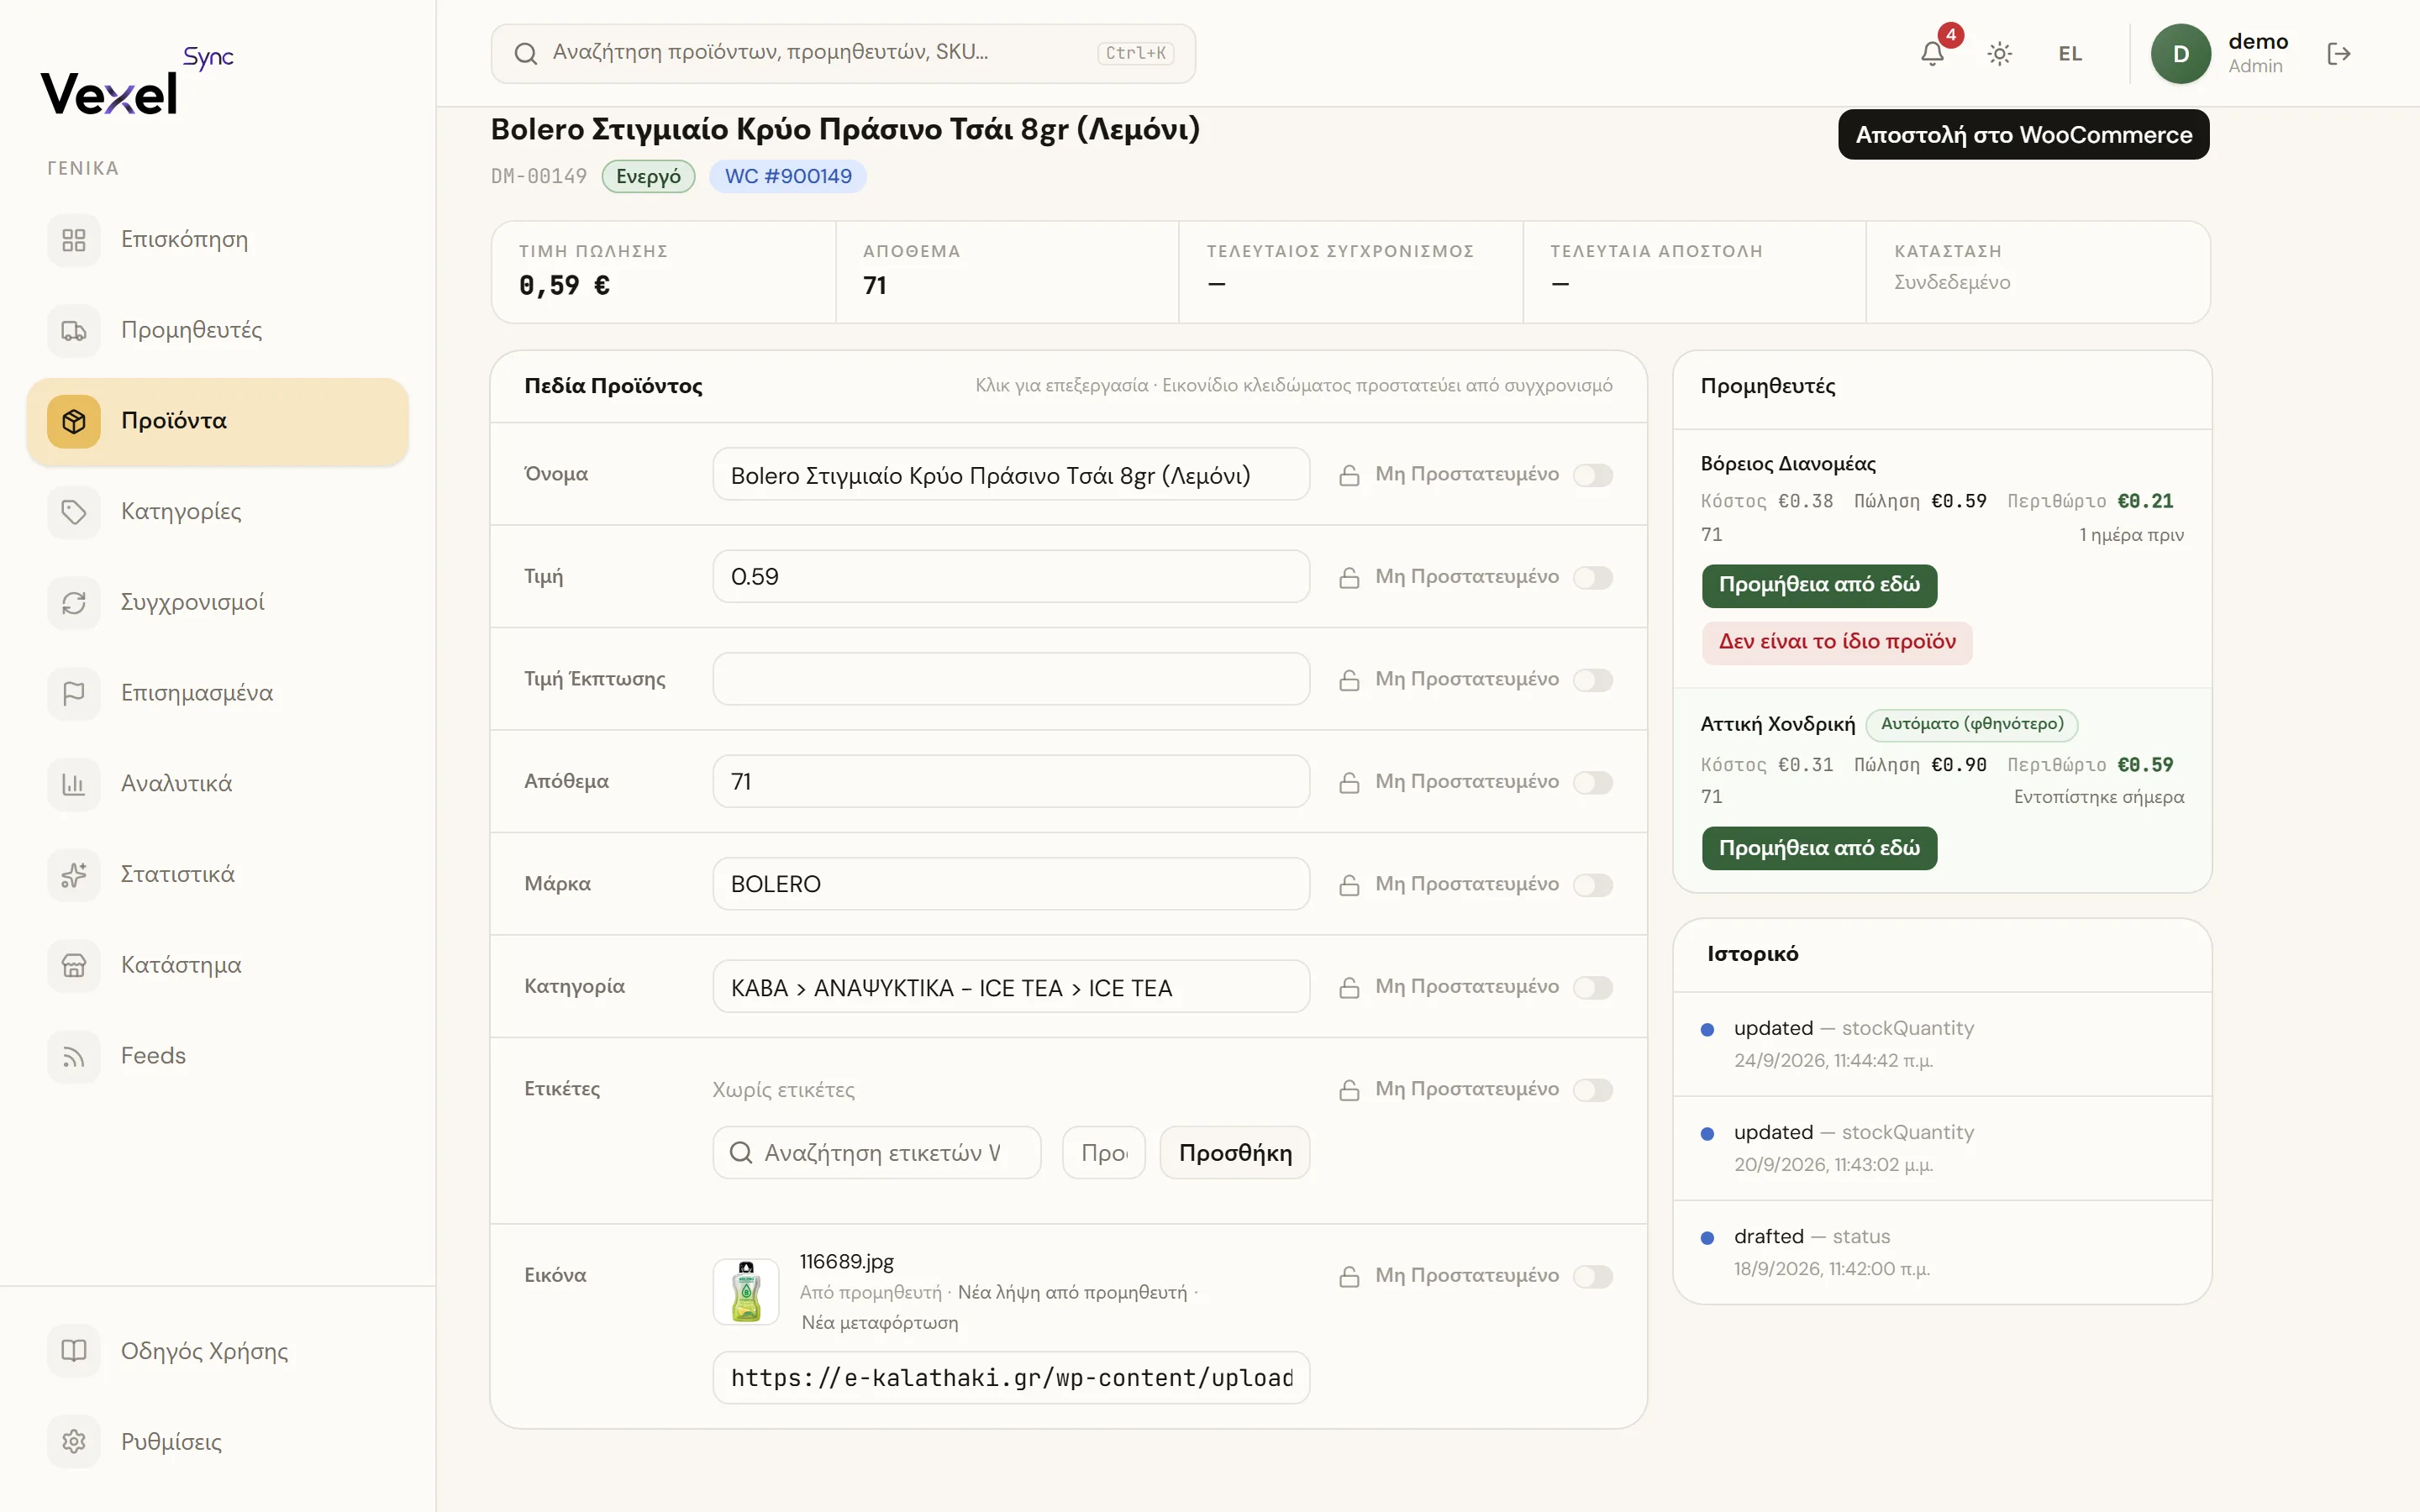The image size is (2420, 1512).
Task: Click the Vexel Sync logo
Action: click(137, 82)
